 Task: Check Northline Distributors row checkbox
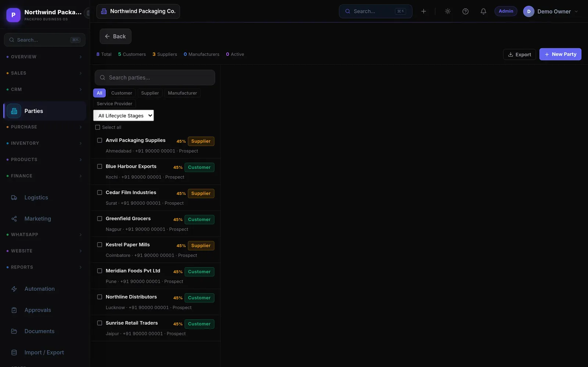(x=100, y=297)
